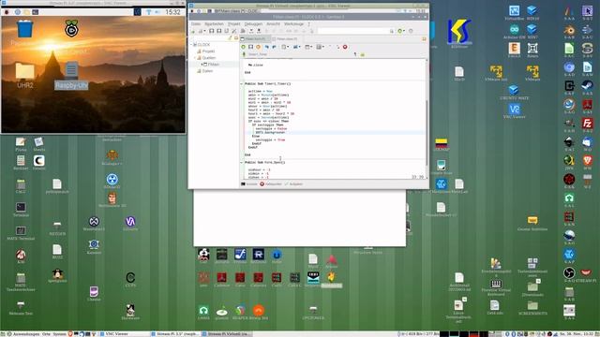Click the clock and date in bottom panel
This screenshot has height=337, width=600.
pos(577,334)
